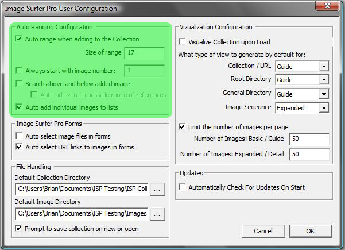This screenshot has height=250, width=345.
Task: Click the 'General Directory' label
Action: click(247, 93)
